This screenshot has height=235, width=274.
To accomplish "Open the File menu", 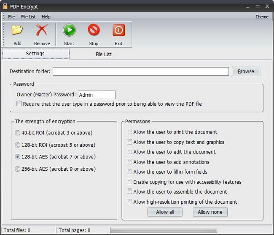I will pyautogui.click(x=11, y=17).
